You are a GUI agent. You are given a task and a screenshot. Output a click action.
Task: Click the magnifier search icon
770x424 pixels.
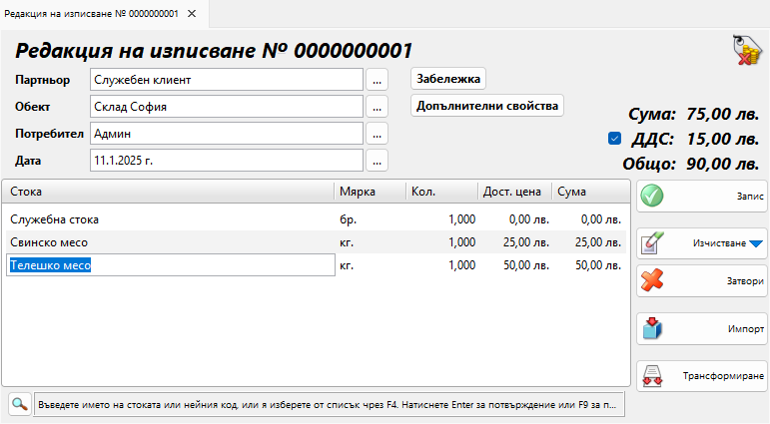[18, 404]
